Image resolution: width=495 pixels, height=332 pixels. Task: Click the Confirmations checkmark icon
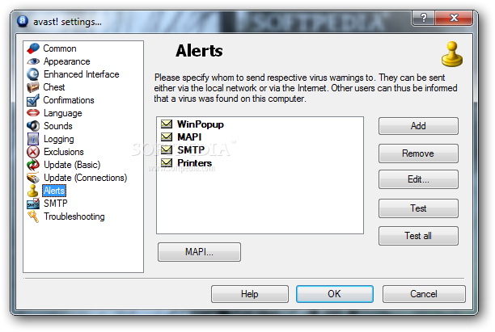pyautogui.click(x=33, y=100)
